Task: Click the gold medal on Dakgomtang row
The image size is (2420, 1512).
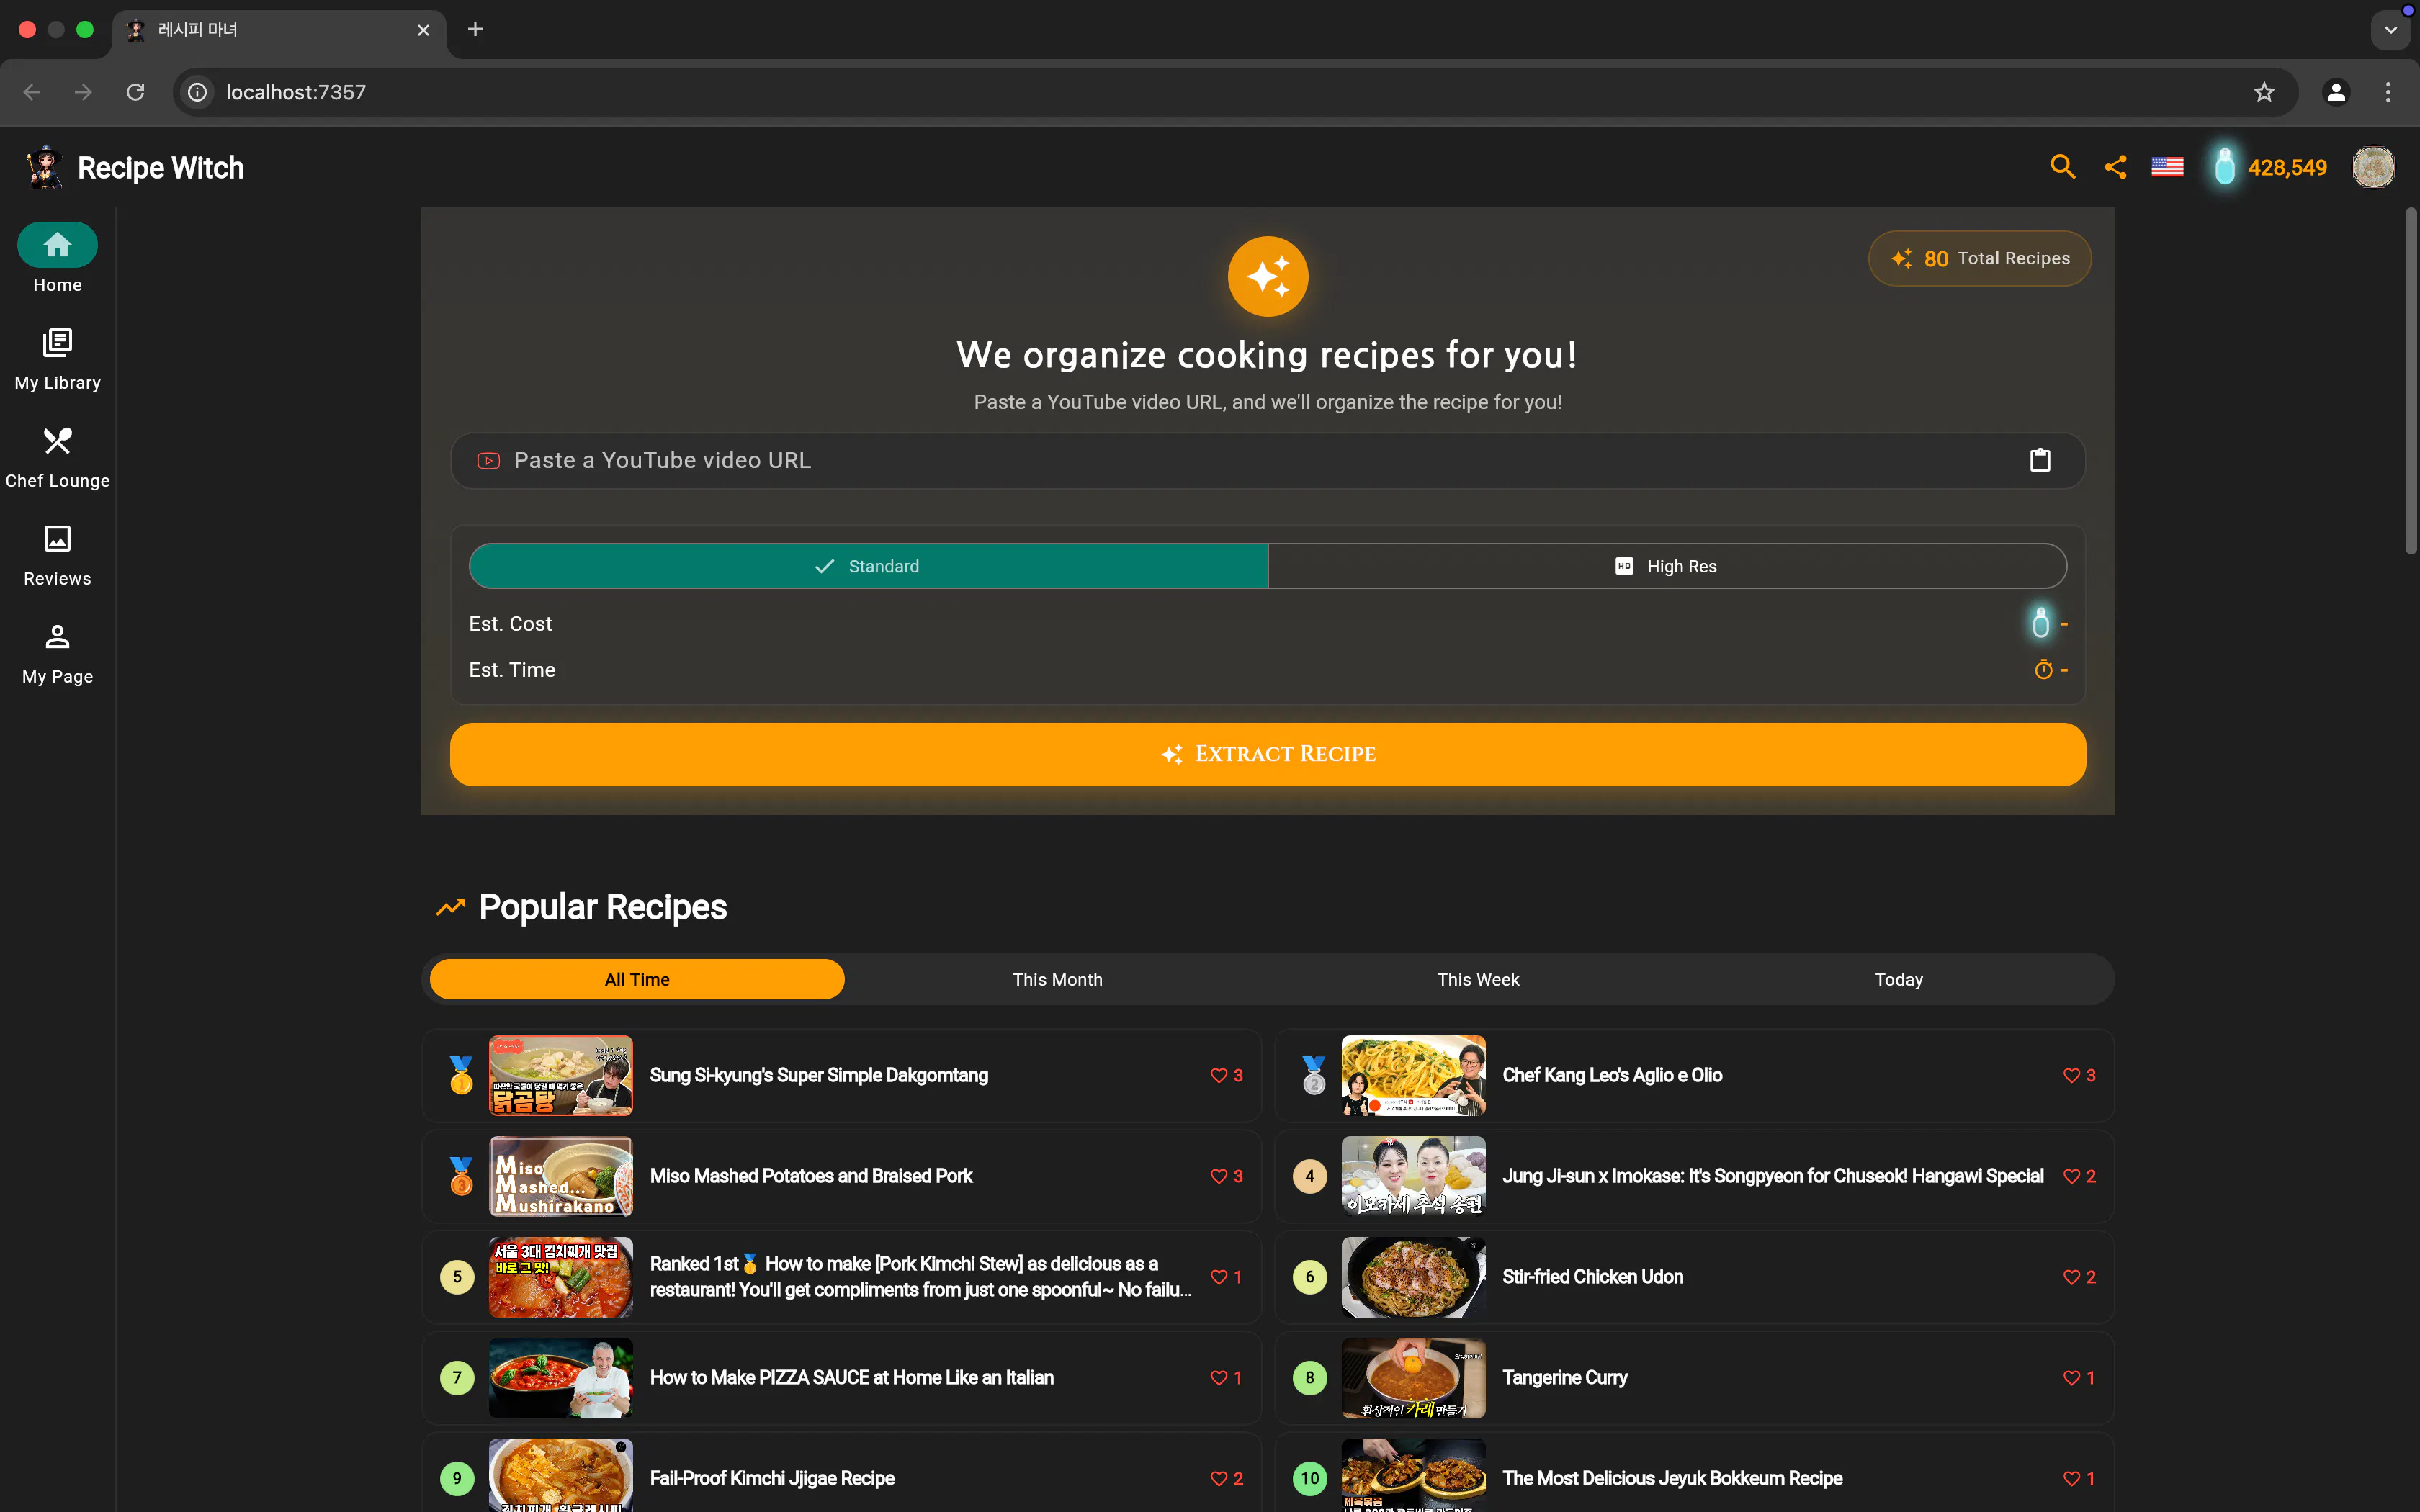Action: click(460, 1075)
